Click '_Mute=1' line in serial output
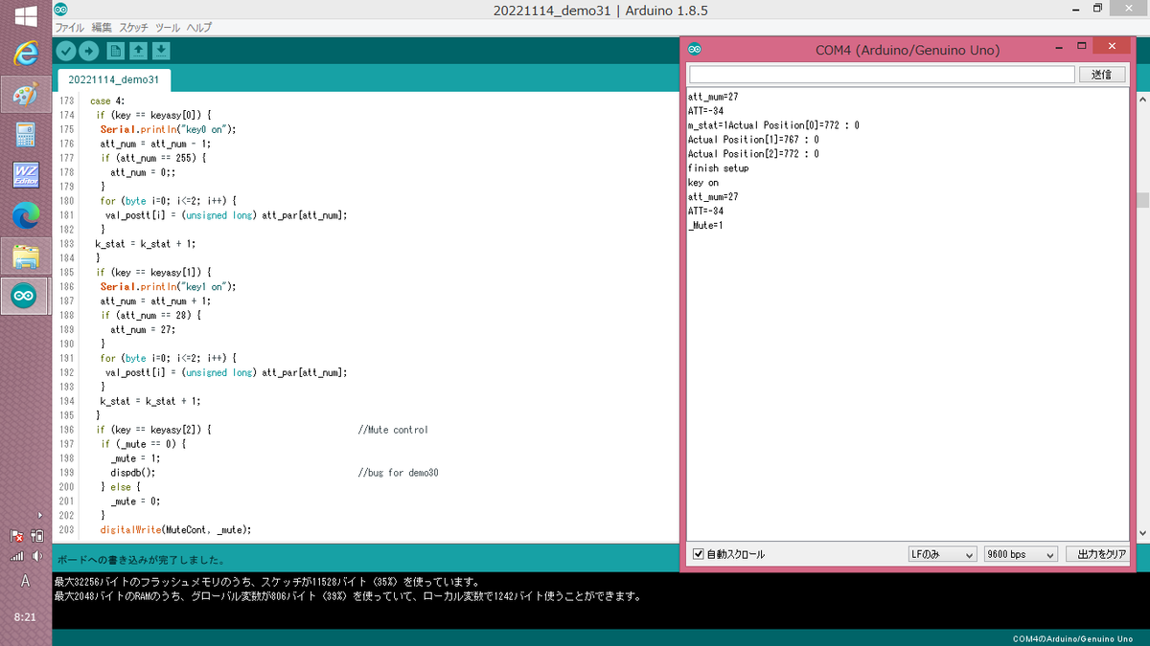This screenshot has width=1150, height=646. point(705,226)
